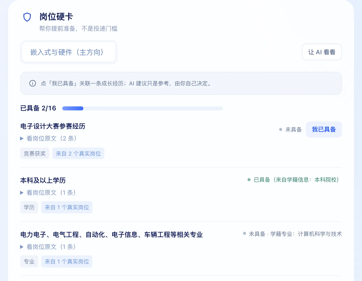362x281 pixels.
Task: Click the 本科及以上学历 title
Action: point(43,180)
